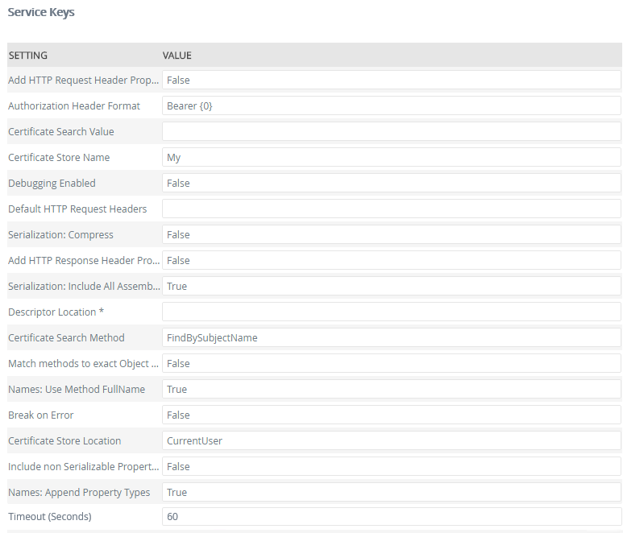
Task: Click the SETTING column header
Action: point(28,56)
